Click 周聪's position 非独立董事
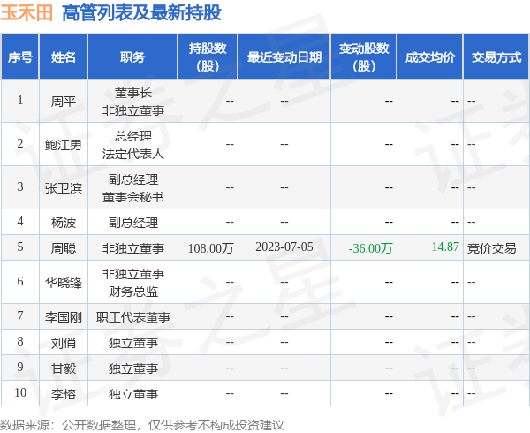The image size is (530, 433). (x=132, y=248)
